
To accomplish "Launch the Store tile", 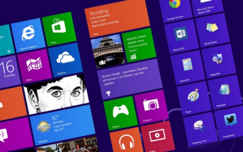I will [x=59, y=29].
